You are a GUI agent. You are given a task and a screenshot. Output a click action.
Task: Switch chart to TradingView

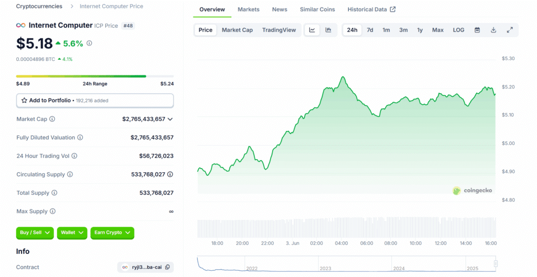pyautogui.click(x=279, y=30)
